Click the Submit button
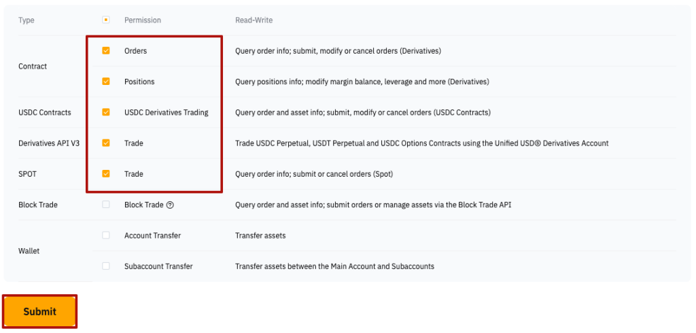The height and width of the screenshot is (333, 696). (40, 312)
